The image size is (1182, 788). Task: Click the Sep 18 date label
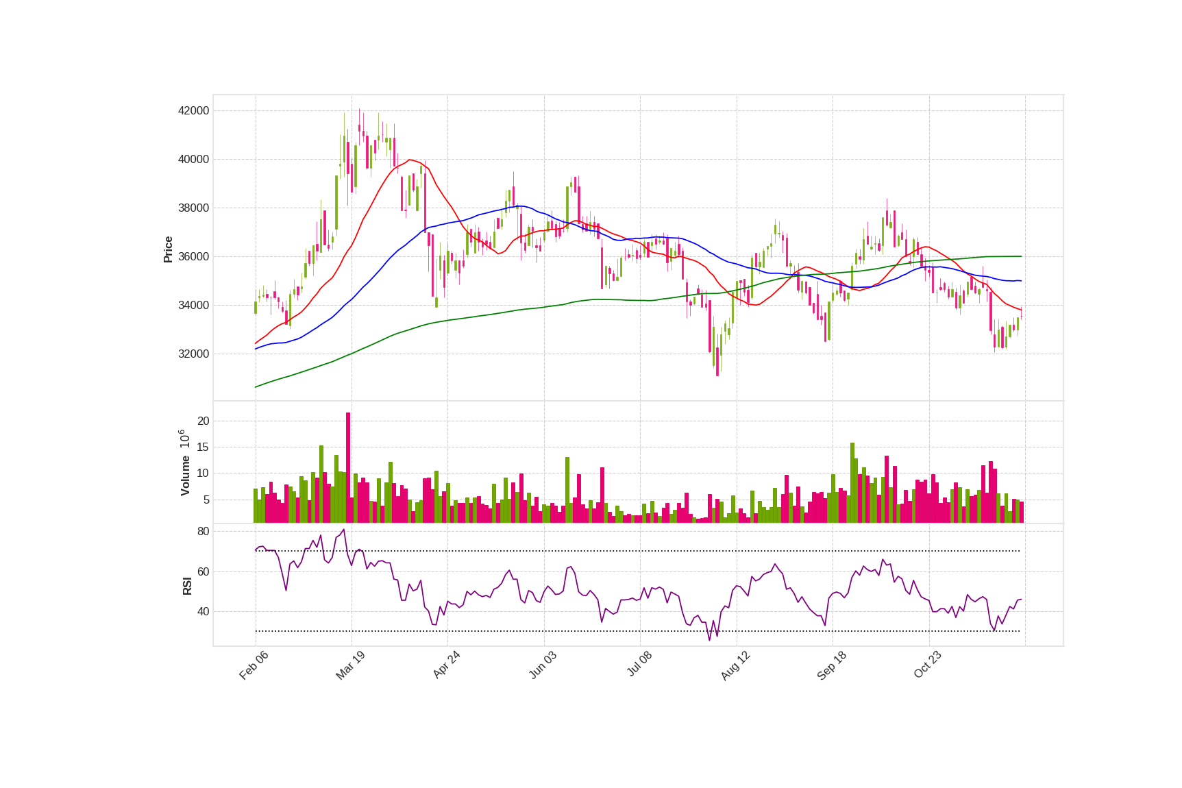coord(831,666)
